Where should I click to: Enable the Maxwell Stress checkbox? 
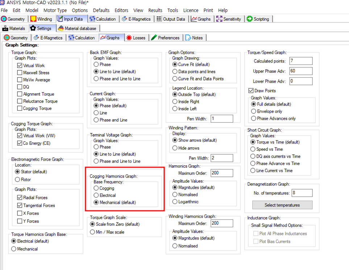20,72
